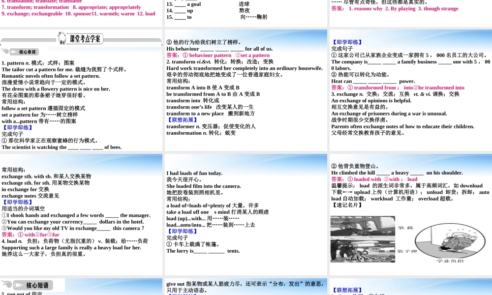
Task: Click '用适当的介词填空' instruction
Action: (23, 208)
